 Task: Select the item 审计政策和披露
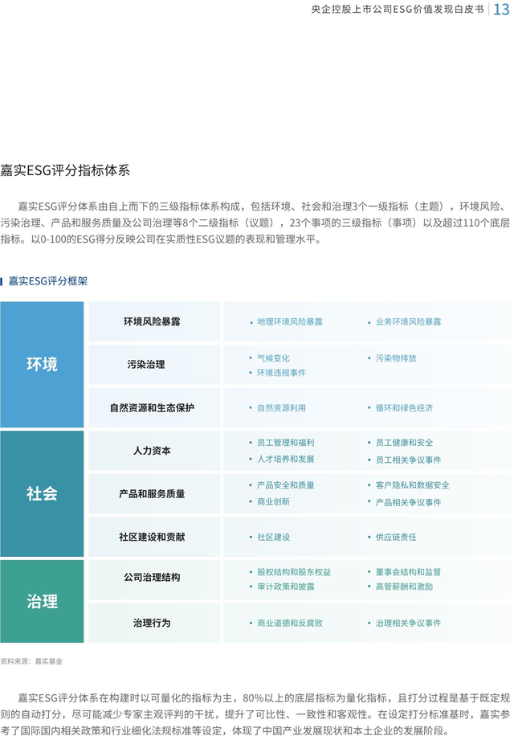[286, 587]
